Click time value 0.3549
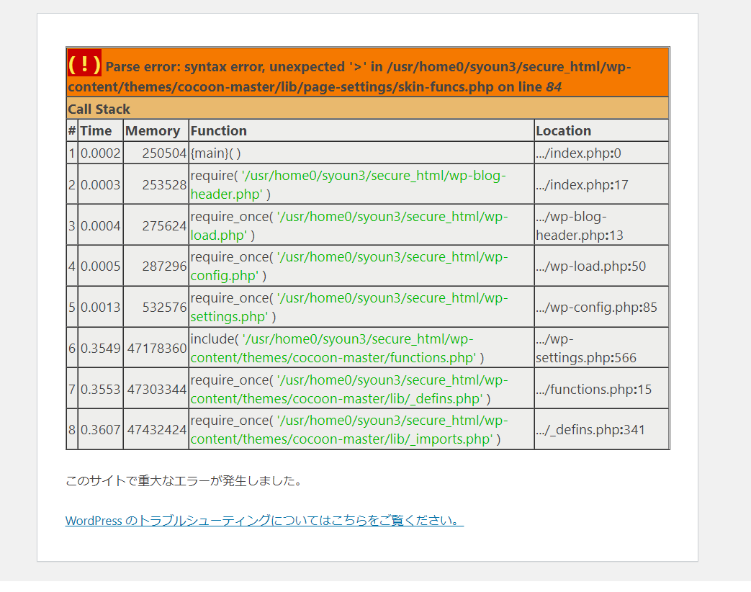 pyautogui.click(x=101, y=348)
